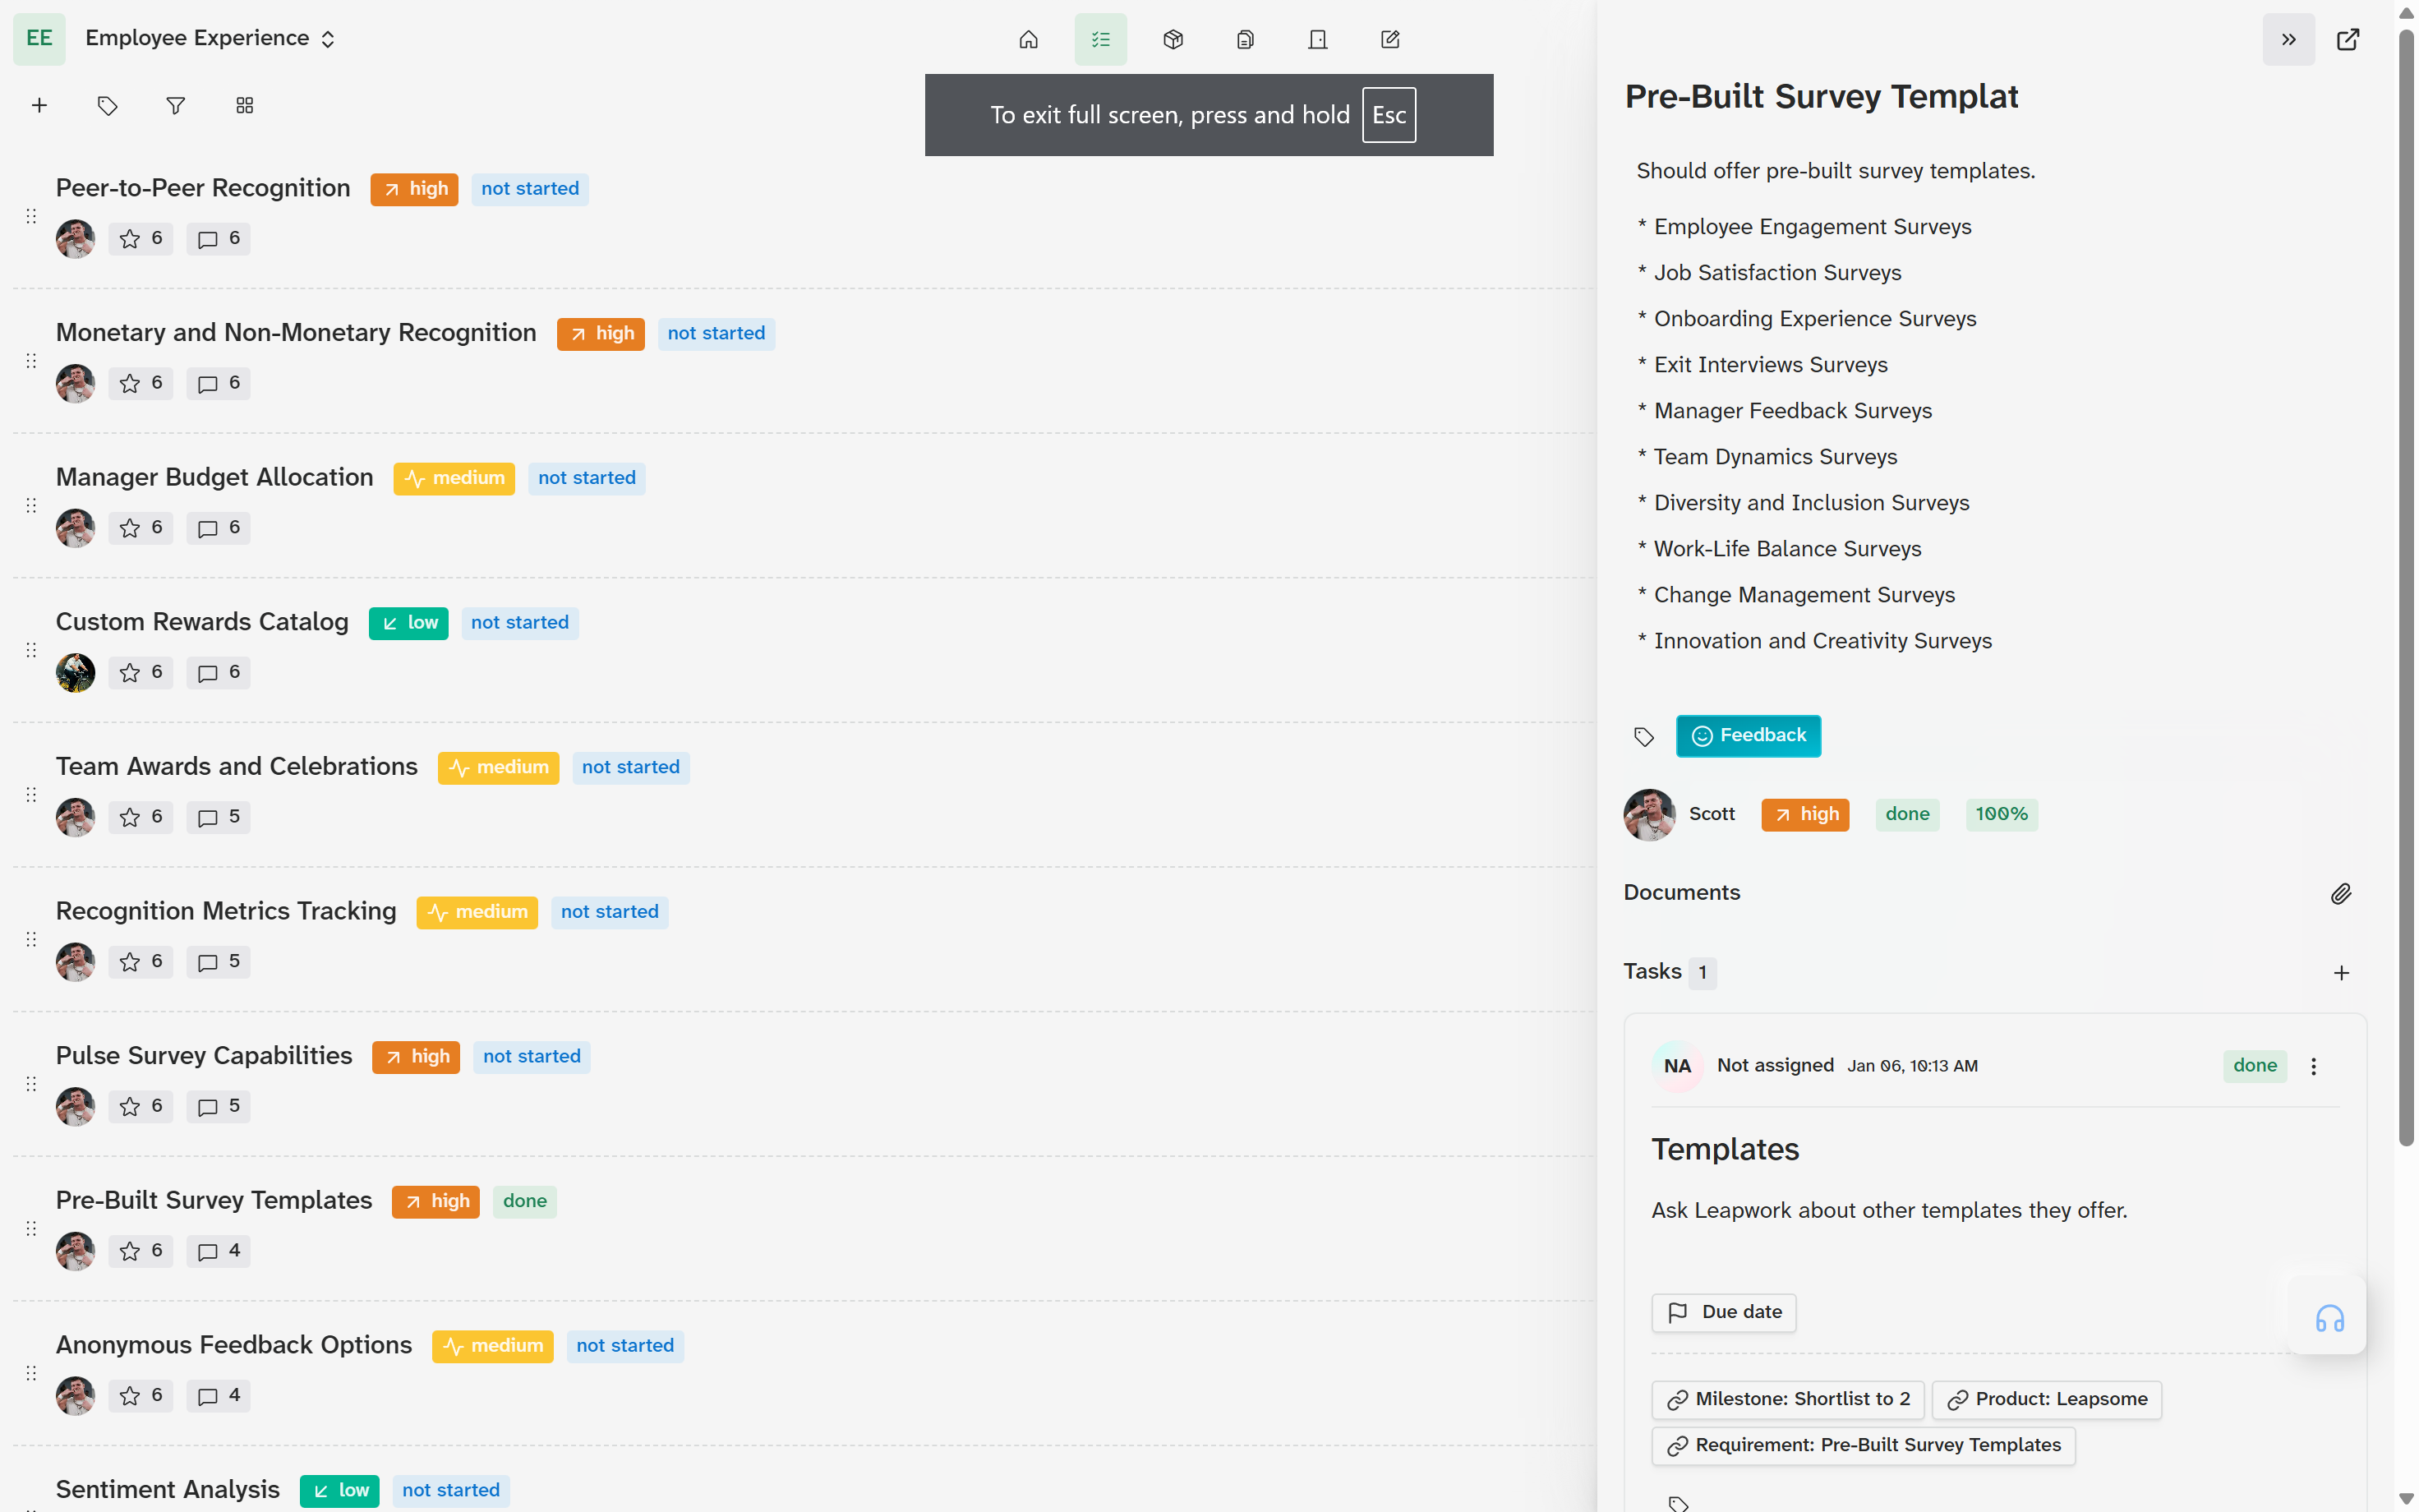Click the plus icon to add requirement
The width and height of the screenshot is (2419, 1512).
coord(39,105)
